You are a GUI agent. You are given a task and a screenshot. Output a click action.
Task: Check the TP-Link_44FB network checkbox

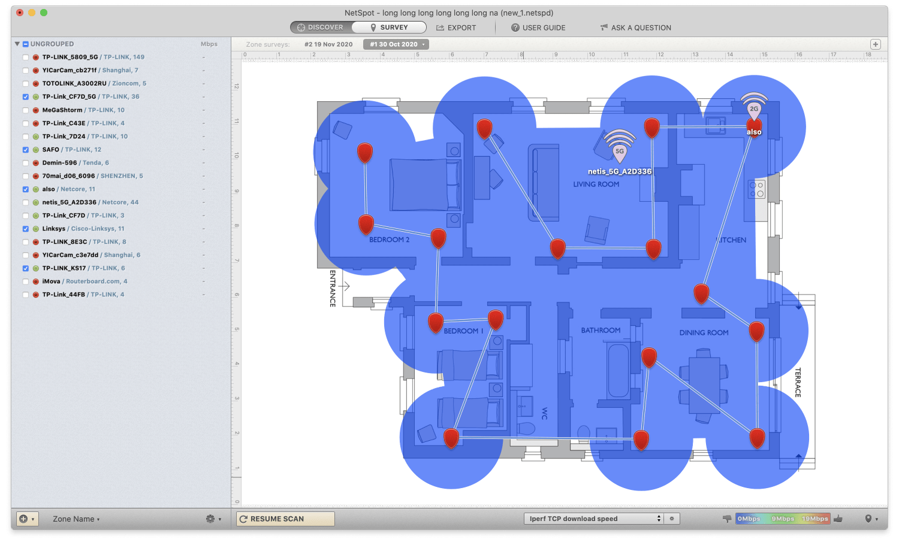pos(26,295)
